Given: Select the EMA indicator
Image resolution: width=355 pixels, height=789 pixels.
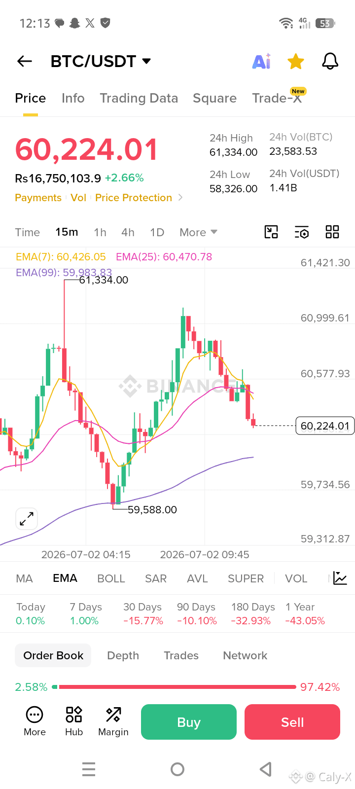Looking at the screenshot, I should pos(65,578).
